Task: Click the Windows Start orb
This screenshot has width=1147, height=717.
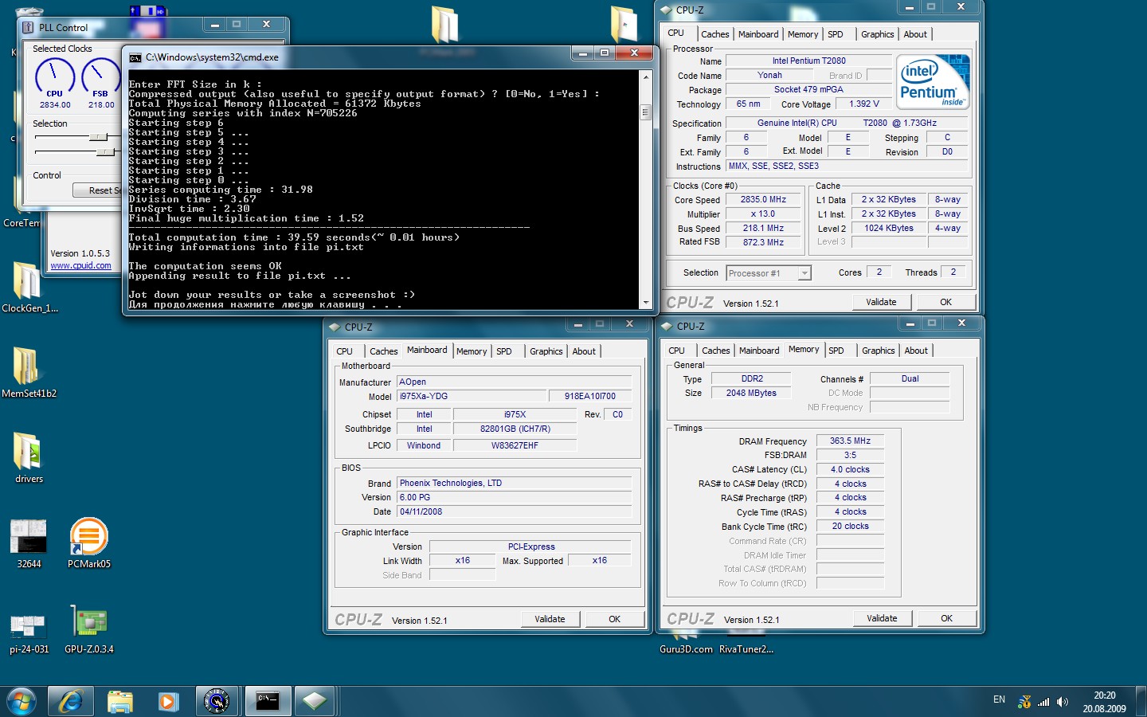Action: pos(22,702)
